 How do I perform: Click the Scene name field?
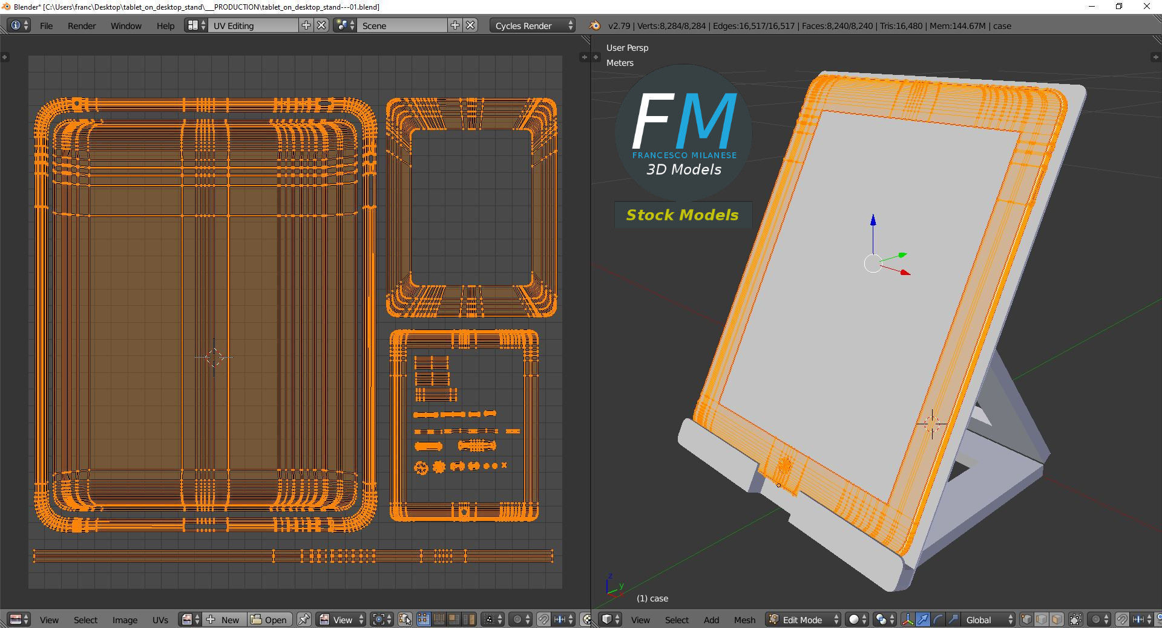[402, 25]
